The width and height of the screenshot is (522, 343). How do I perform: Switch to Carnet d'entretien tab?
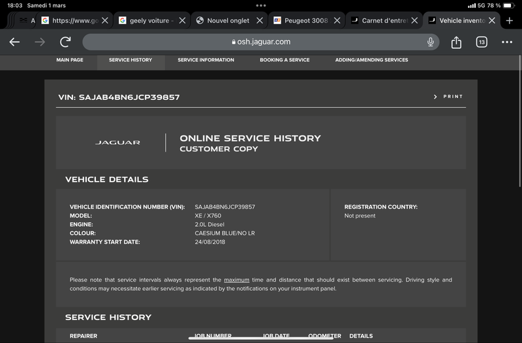click(384, 21)
